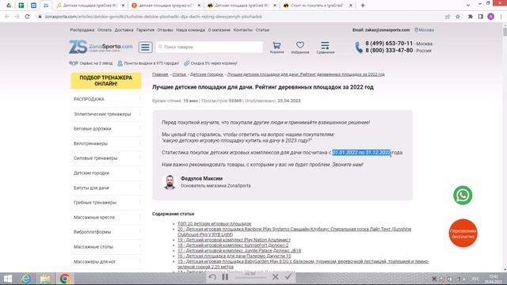Click the browser forward arrow
This screenshot has height=285, width=507.
17,17
